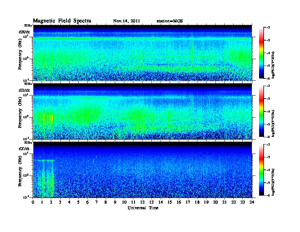Click the hour 17 tick label on the time axis
300x232 pixels.
pos(188,202)
